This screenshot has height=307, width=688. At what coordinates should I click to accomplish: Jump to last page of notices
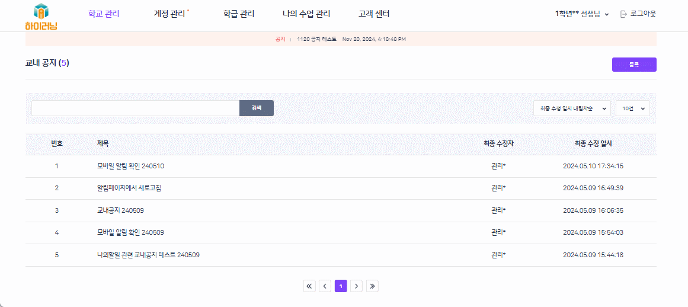pos(372,286)
